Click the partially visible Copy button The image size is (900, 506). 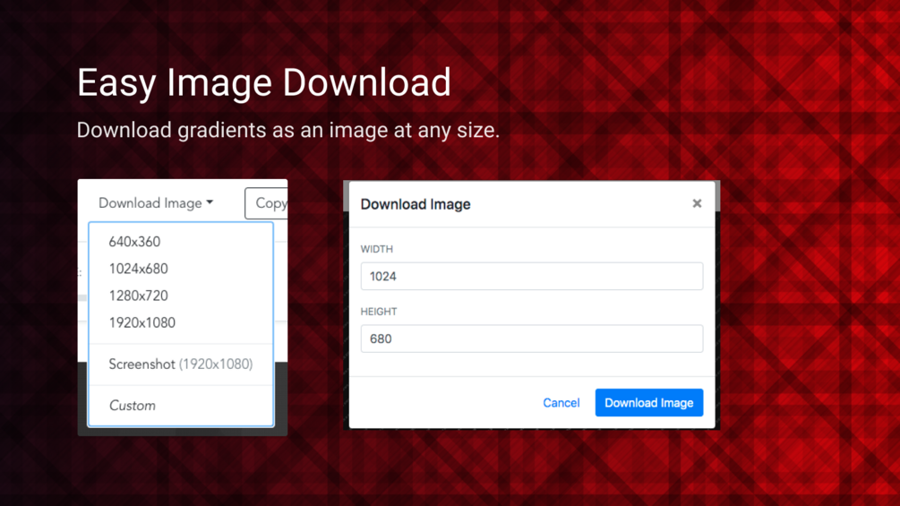266,203
